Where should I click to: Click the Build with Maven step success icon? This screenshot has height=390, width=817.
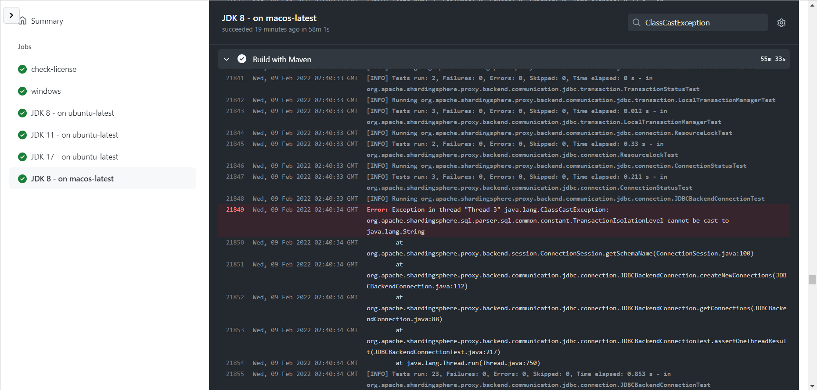coord(242,59)
